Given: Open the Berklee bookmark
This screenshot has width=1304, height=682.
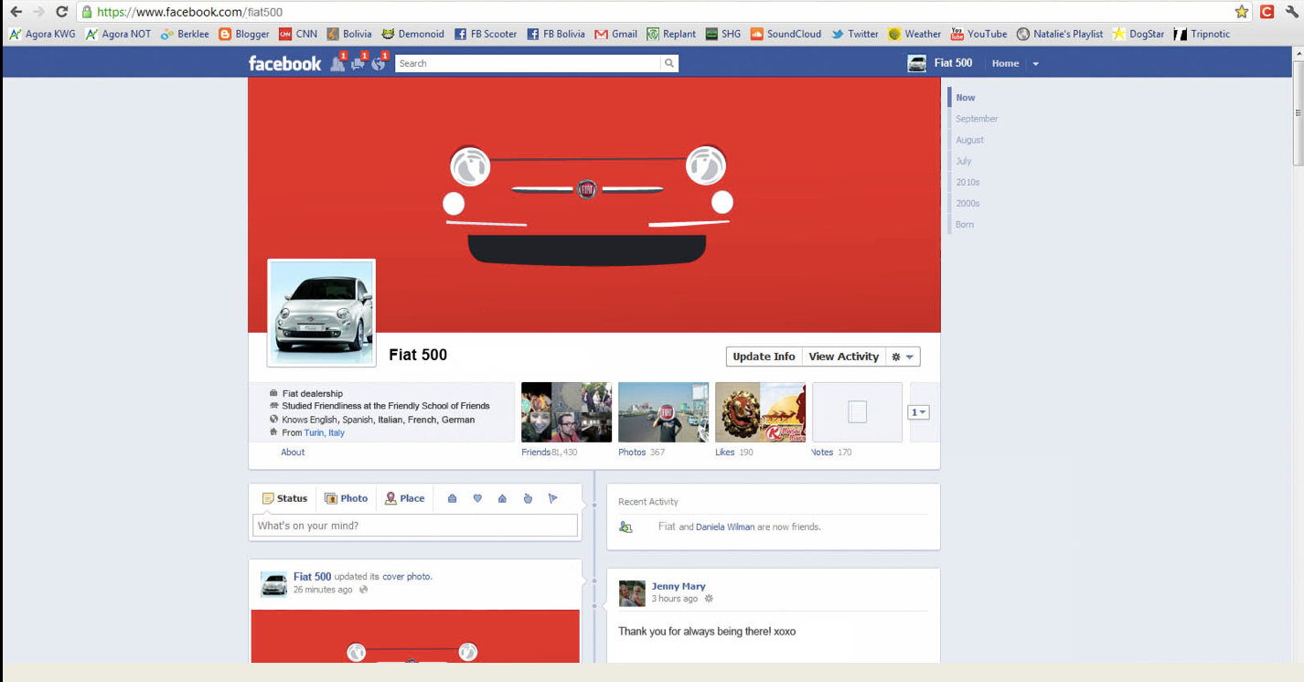Looking at the screenshot, I should (185, 34).
